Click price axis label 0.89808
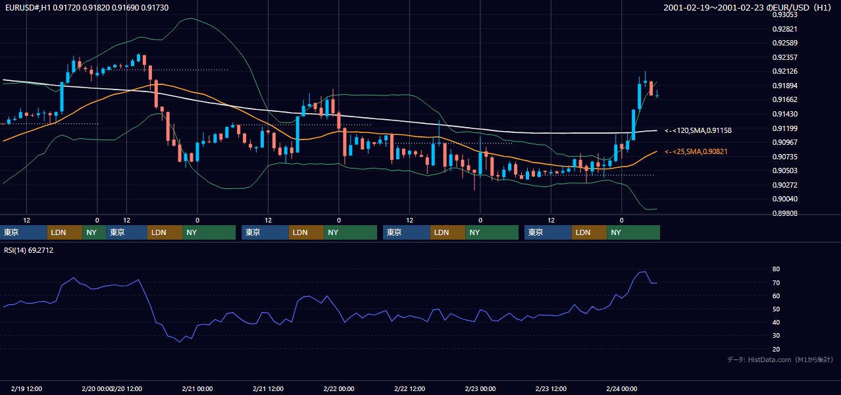The height and width of the screenshot is (395, 841). [785, 213]
